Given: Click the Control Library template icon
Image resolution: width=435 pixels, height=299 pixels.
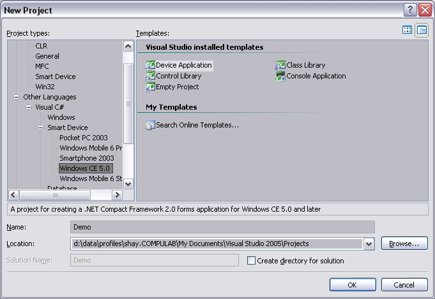Looking at the screenshot, I should (150, 76).
